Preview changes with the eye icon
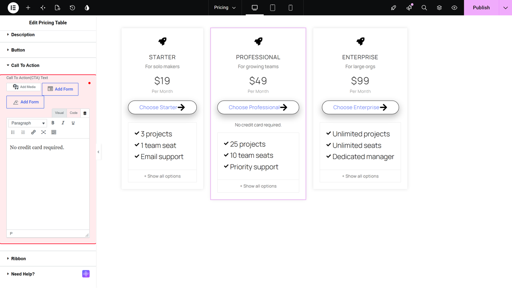This screenshot has width=512, height=288. tap(454, 8)
